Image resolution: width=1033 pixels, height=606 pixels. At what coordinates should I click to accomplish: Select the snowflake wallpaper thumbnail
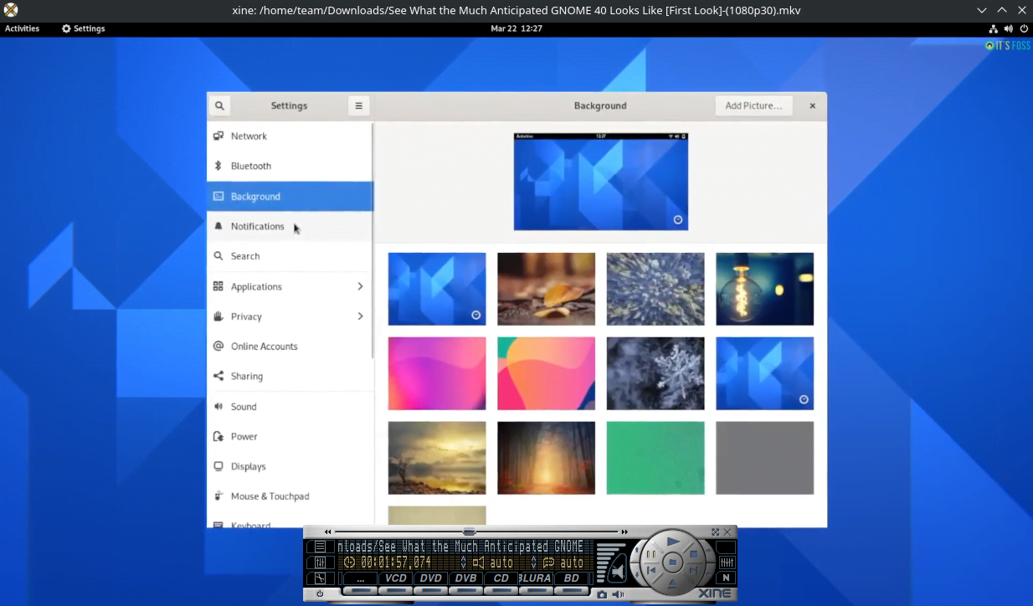[655, 373]
